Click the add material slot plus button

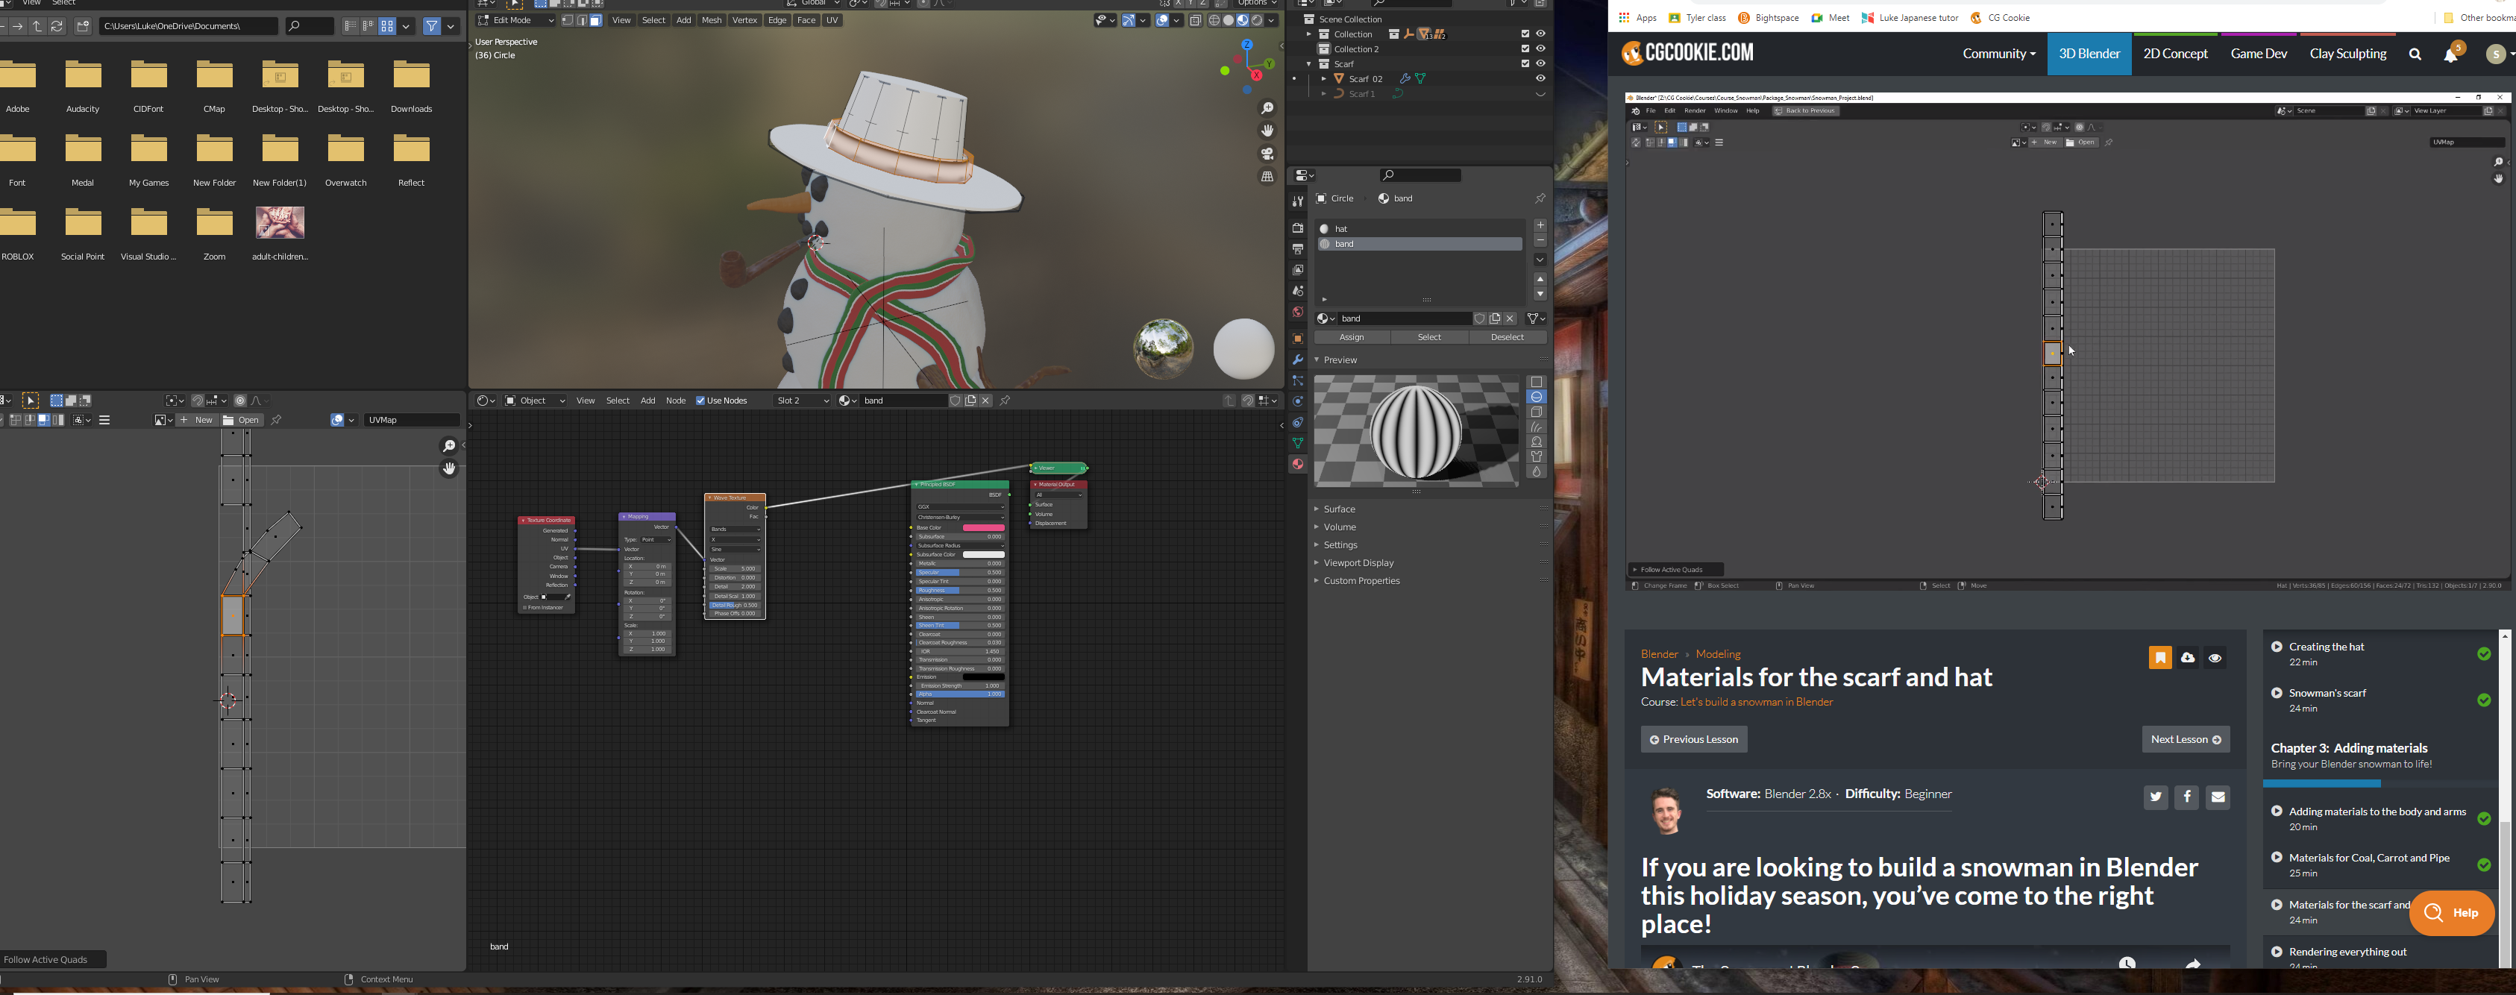click(x=1540, y=225)
